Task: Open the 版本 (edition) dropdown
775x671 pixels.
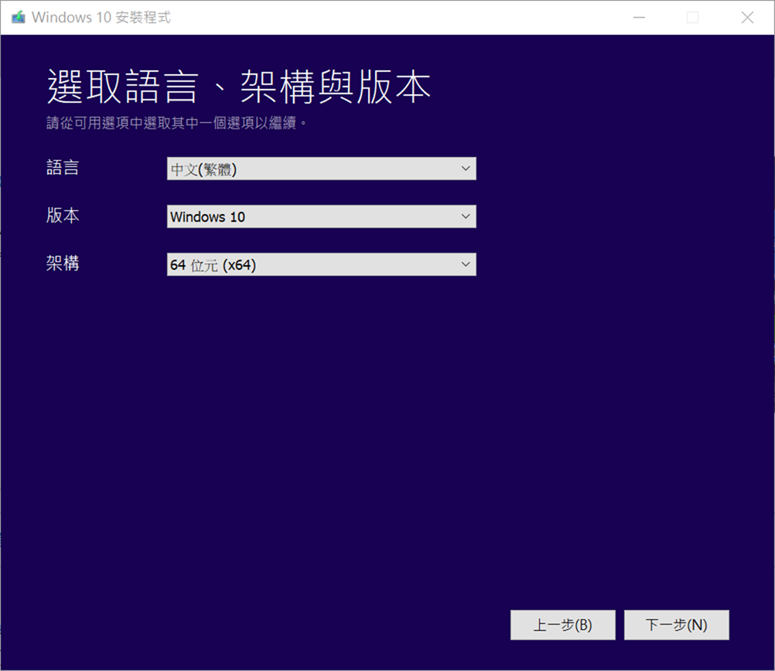Action: coord(321,216)
